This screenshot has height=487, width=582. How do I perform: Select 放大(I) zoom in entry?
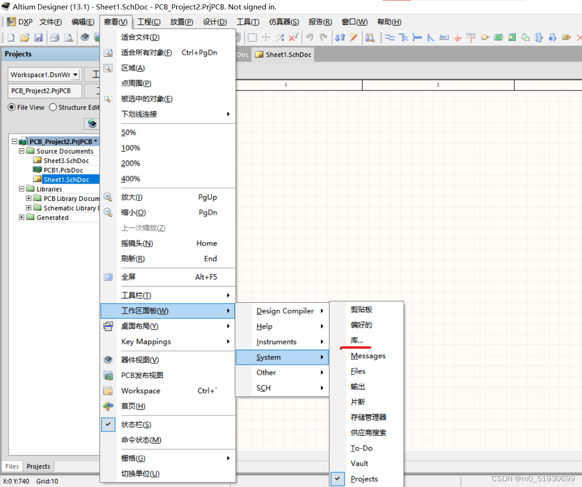click(x=168, y=198)
